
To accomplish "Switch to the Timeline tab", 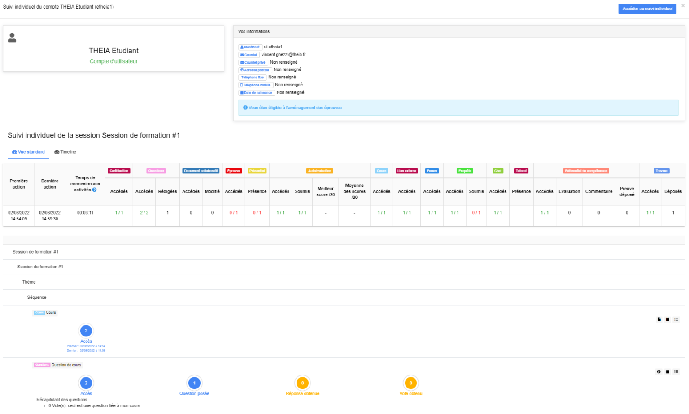I will click(x=65, y=152).
